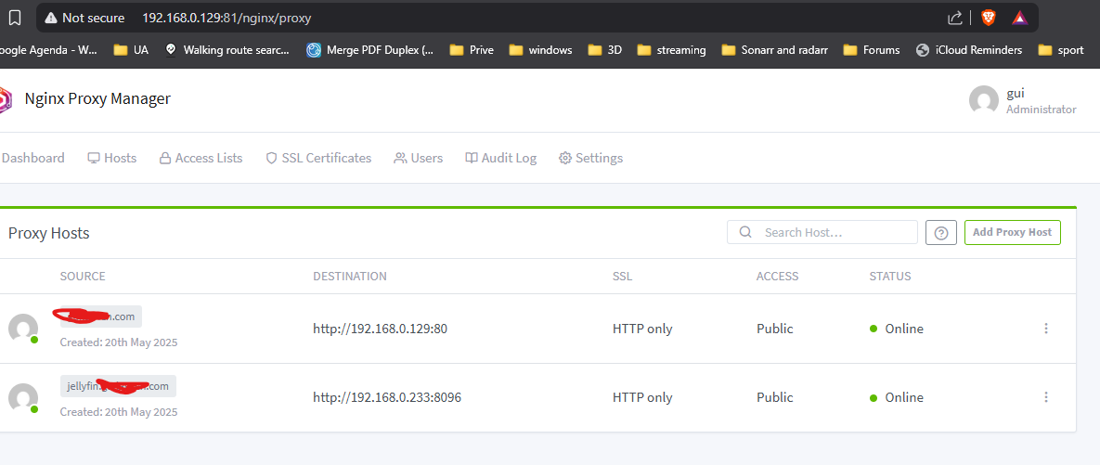The image size is (1100, 465).
Task: Click the Nginx Proxy Manager logo
Action: [6, 99]
